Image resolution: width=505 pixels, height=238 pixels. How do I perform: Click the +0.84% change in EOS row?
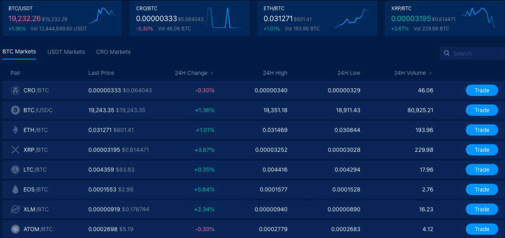click(204, 190)
